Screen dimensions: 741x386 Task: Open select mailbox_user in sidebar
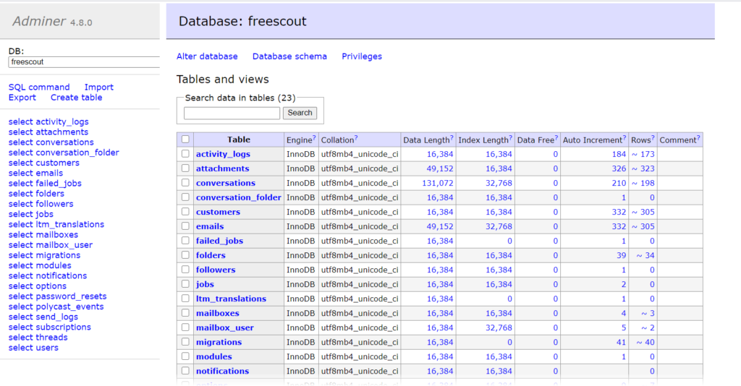tap(51, 245)
